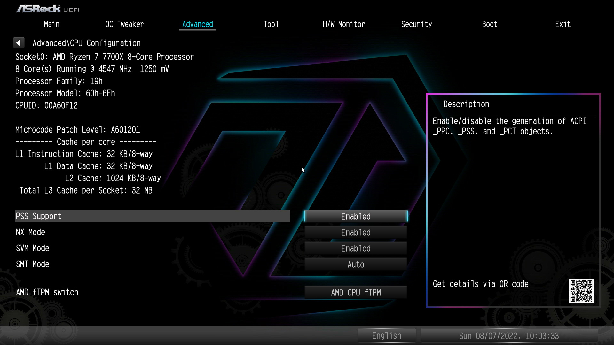614x345 pixels.
Task: Click the Processor Family: 19h text
Action: point(59,81)
